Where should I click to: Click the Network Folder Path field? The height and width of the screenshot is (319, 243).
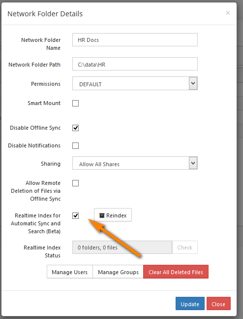tap(135, 64)
